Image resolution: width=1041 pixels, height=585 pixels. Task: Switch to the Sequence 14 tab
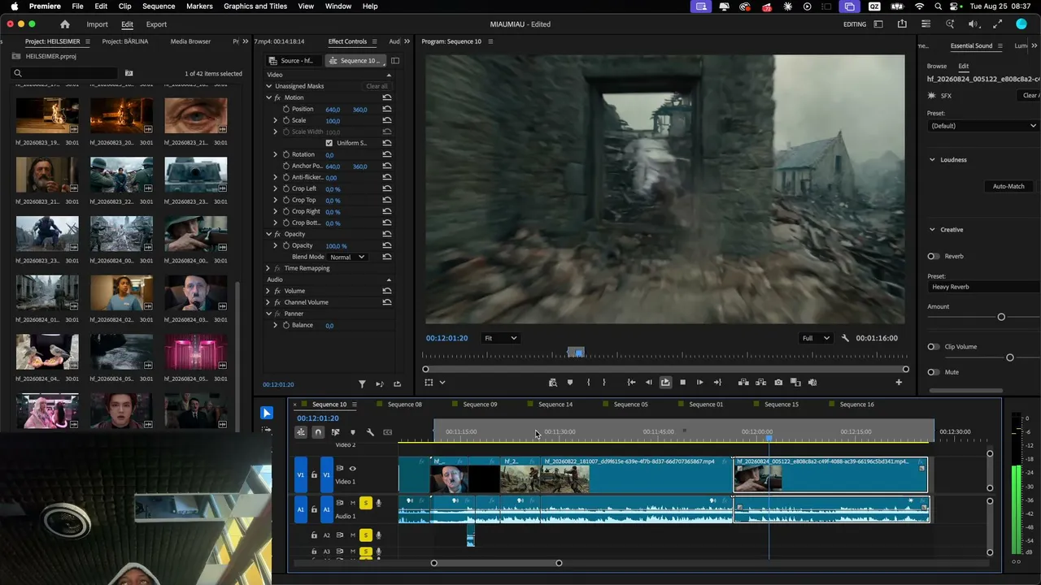555,405
